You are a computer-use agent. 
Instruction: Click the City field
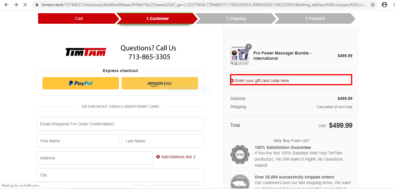120,175
